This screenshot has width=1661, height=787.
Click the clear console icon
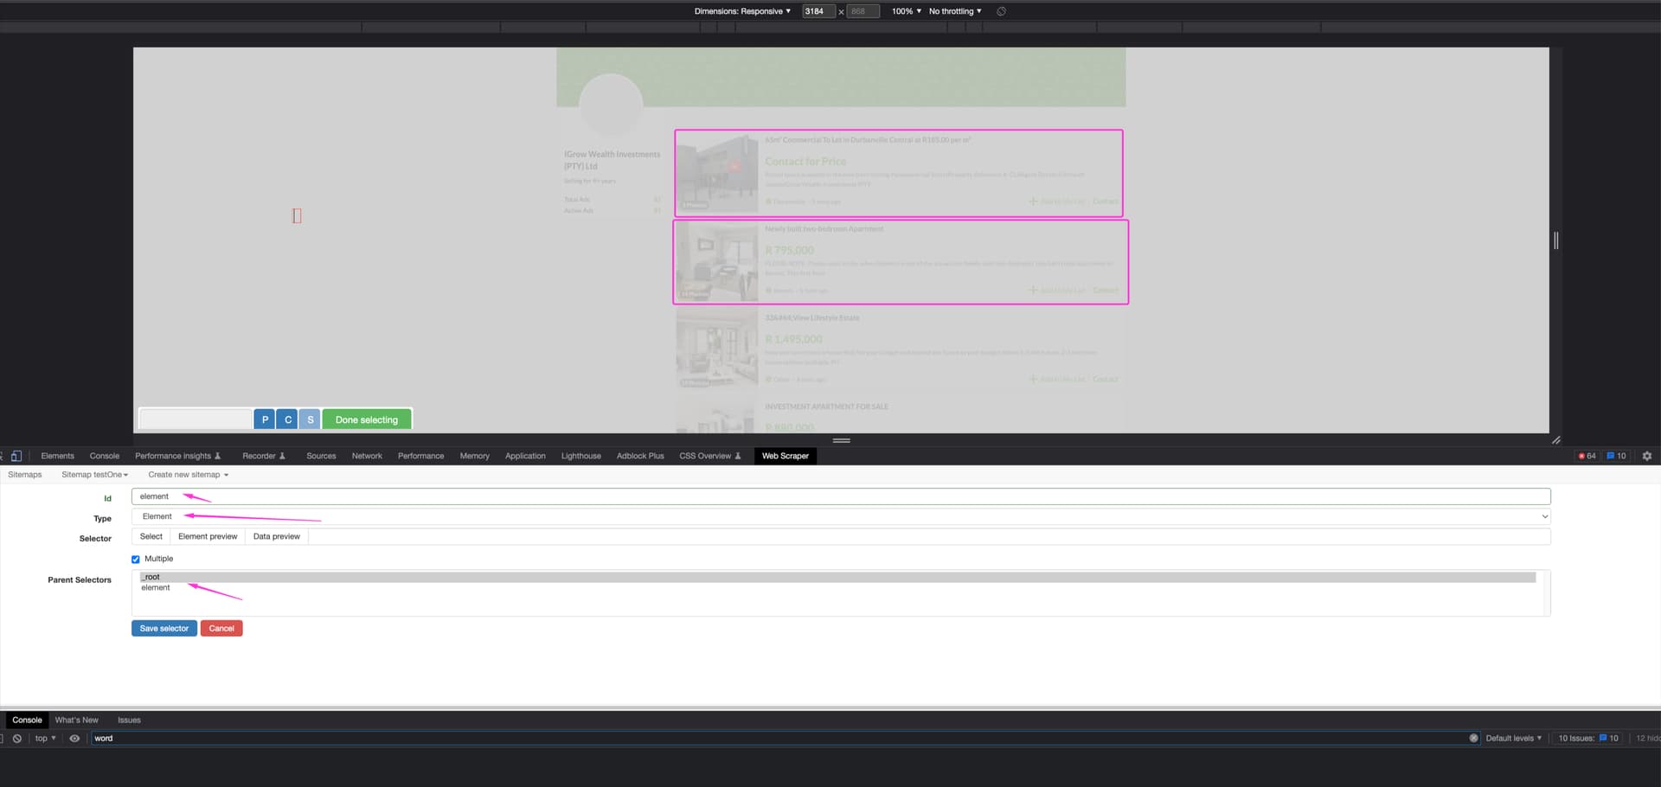[17, 739]
